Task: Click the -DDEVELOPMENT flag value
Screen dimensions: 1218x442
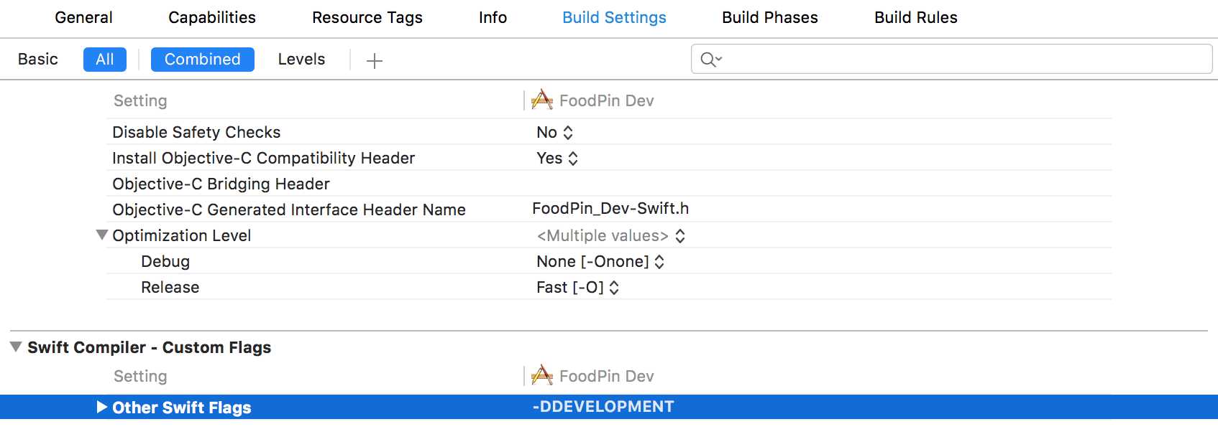Action: pyautogui.click(x=603, y=406)
